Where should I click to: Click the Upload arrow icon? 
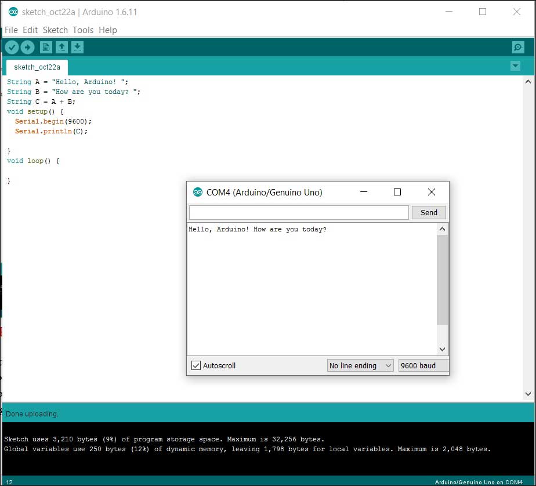pos(28,48)
